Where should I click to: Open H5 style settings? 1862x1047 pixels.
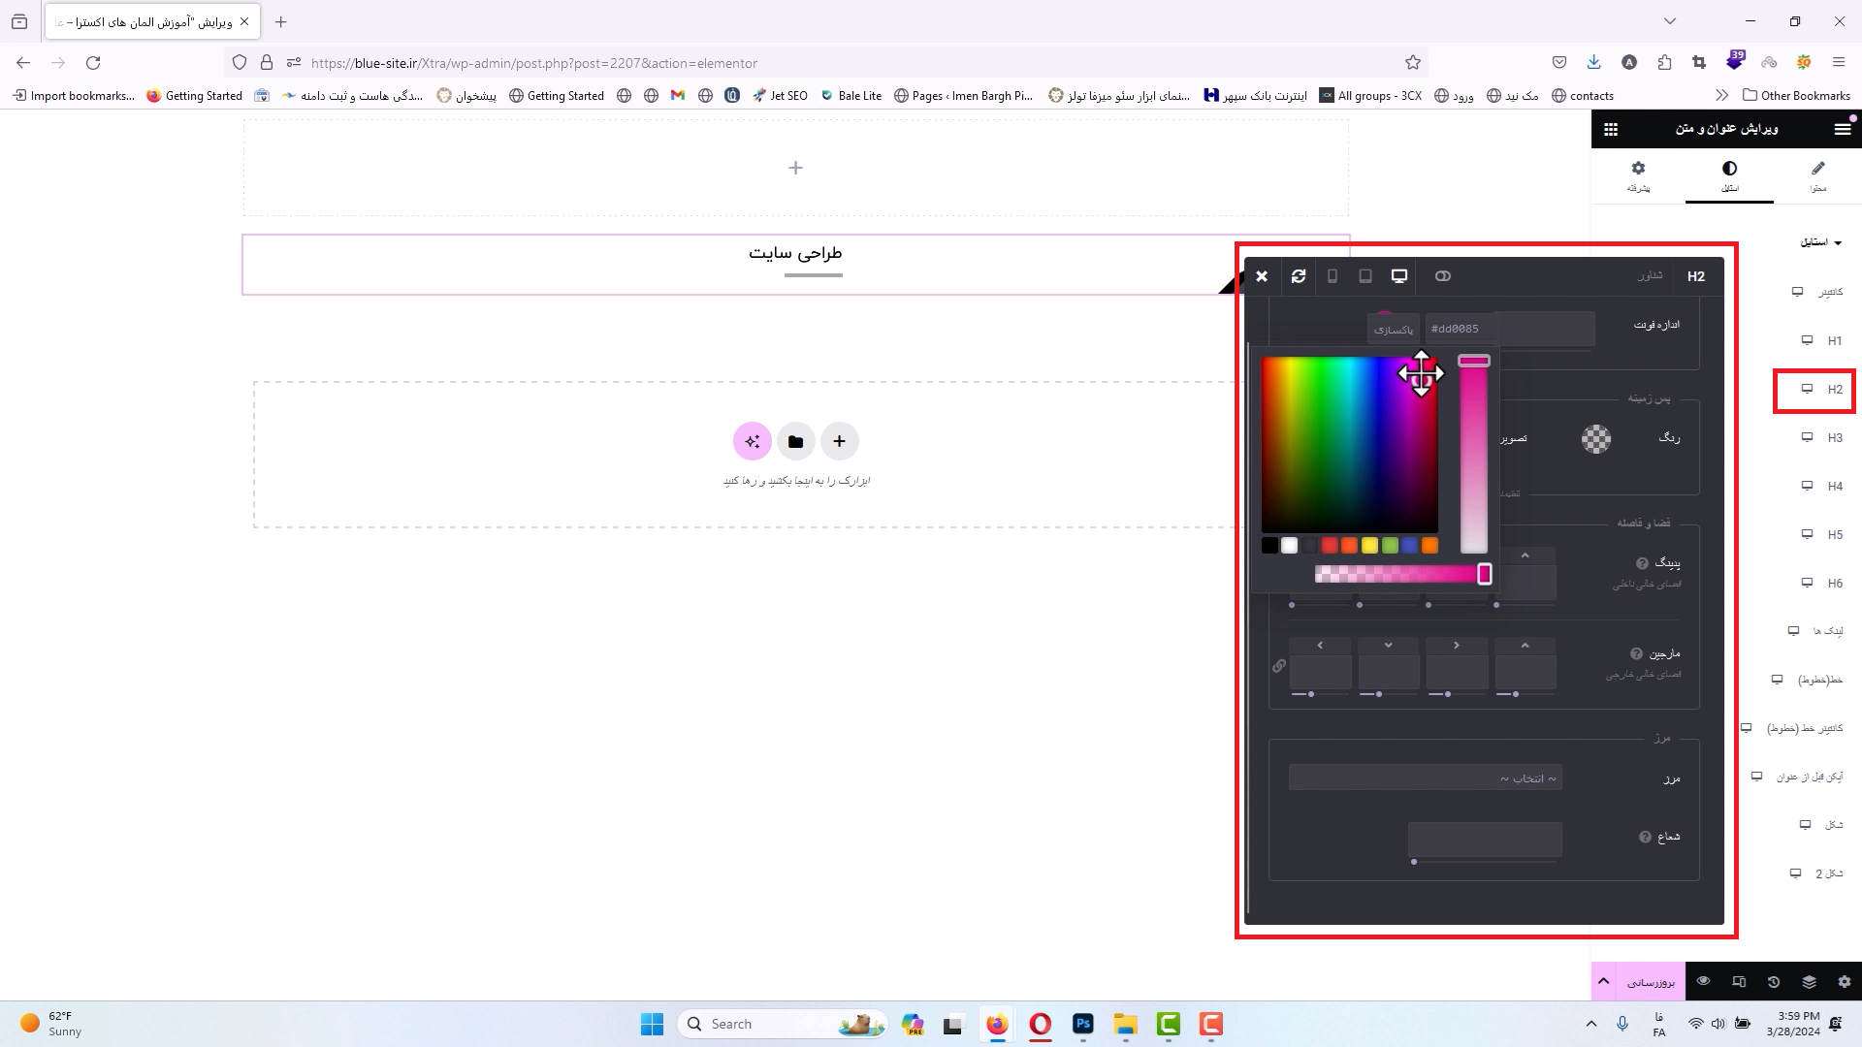pos(1823,534)
